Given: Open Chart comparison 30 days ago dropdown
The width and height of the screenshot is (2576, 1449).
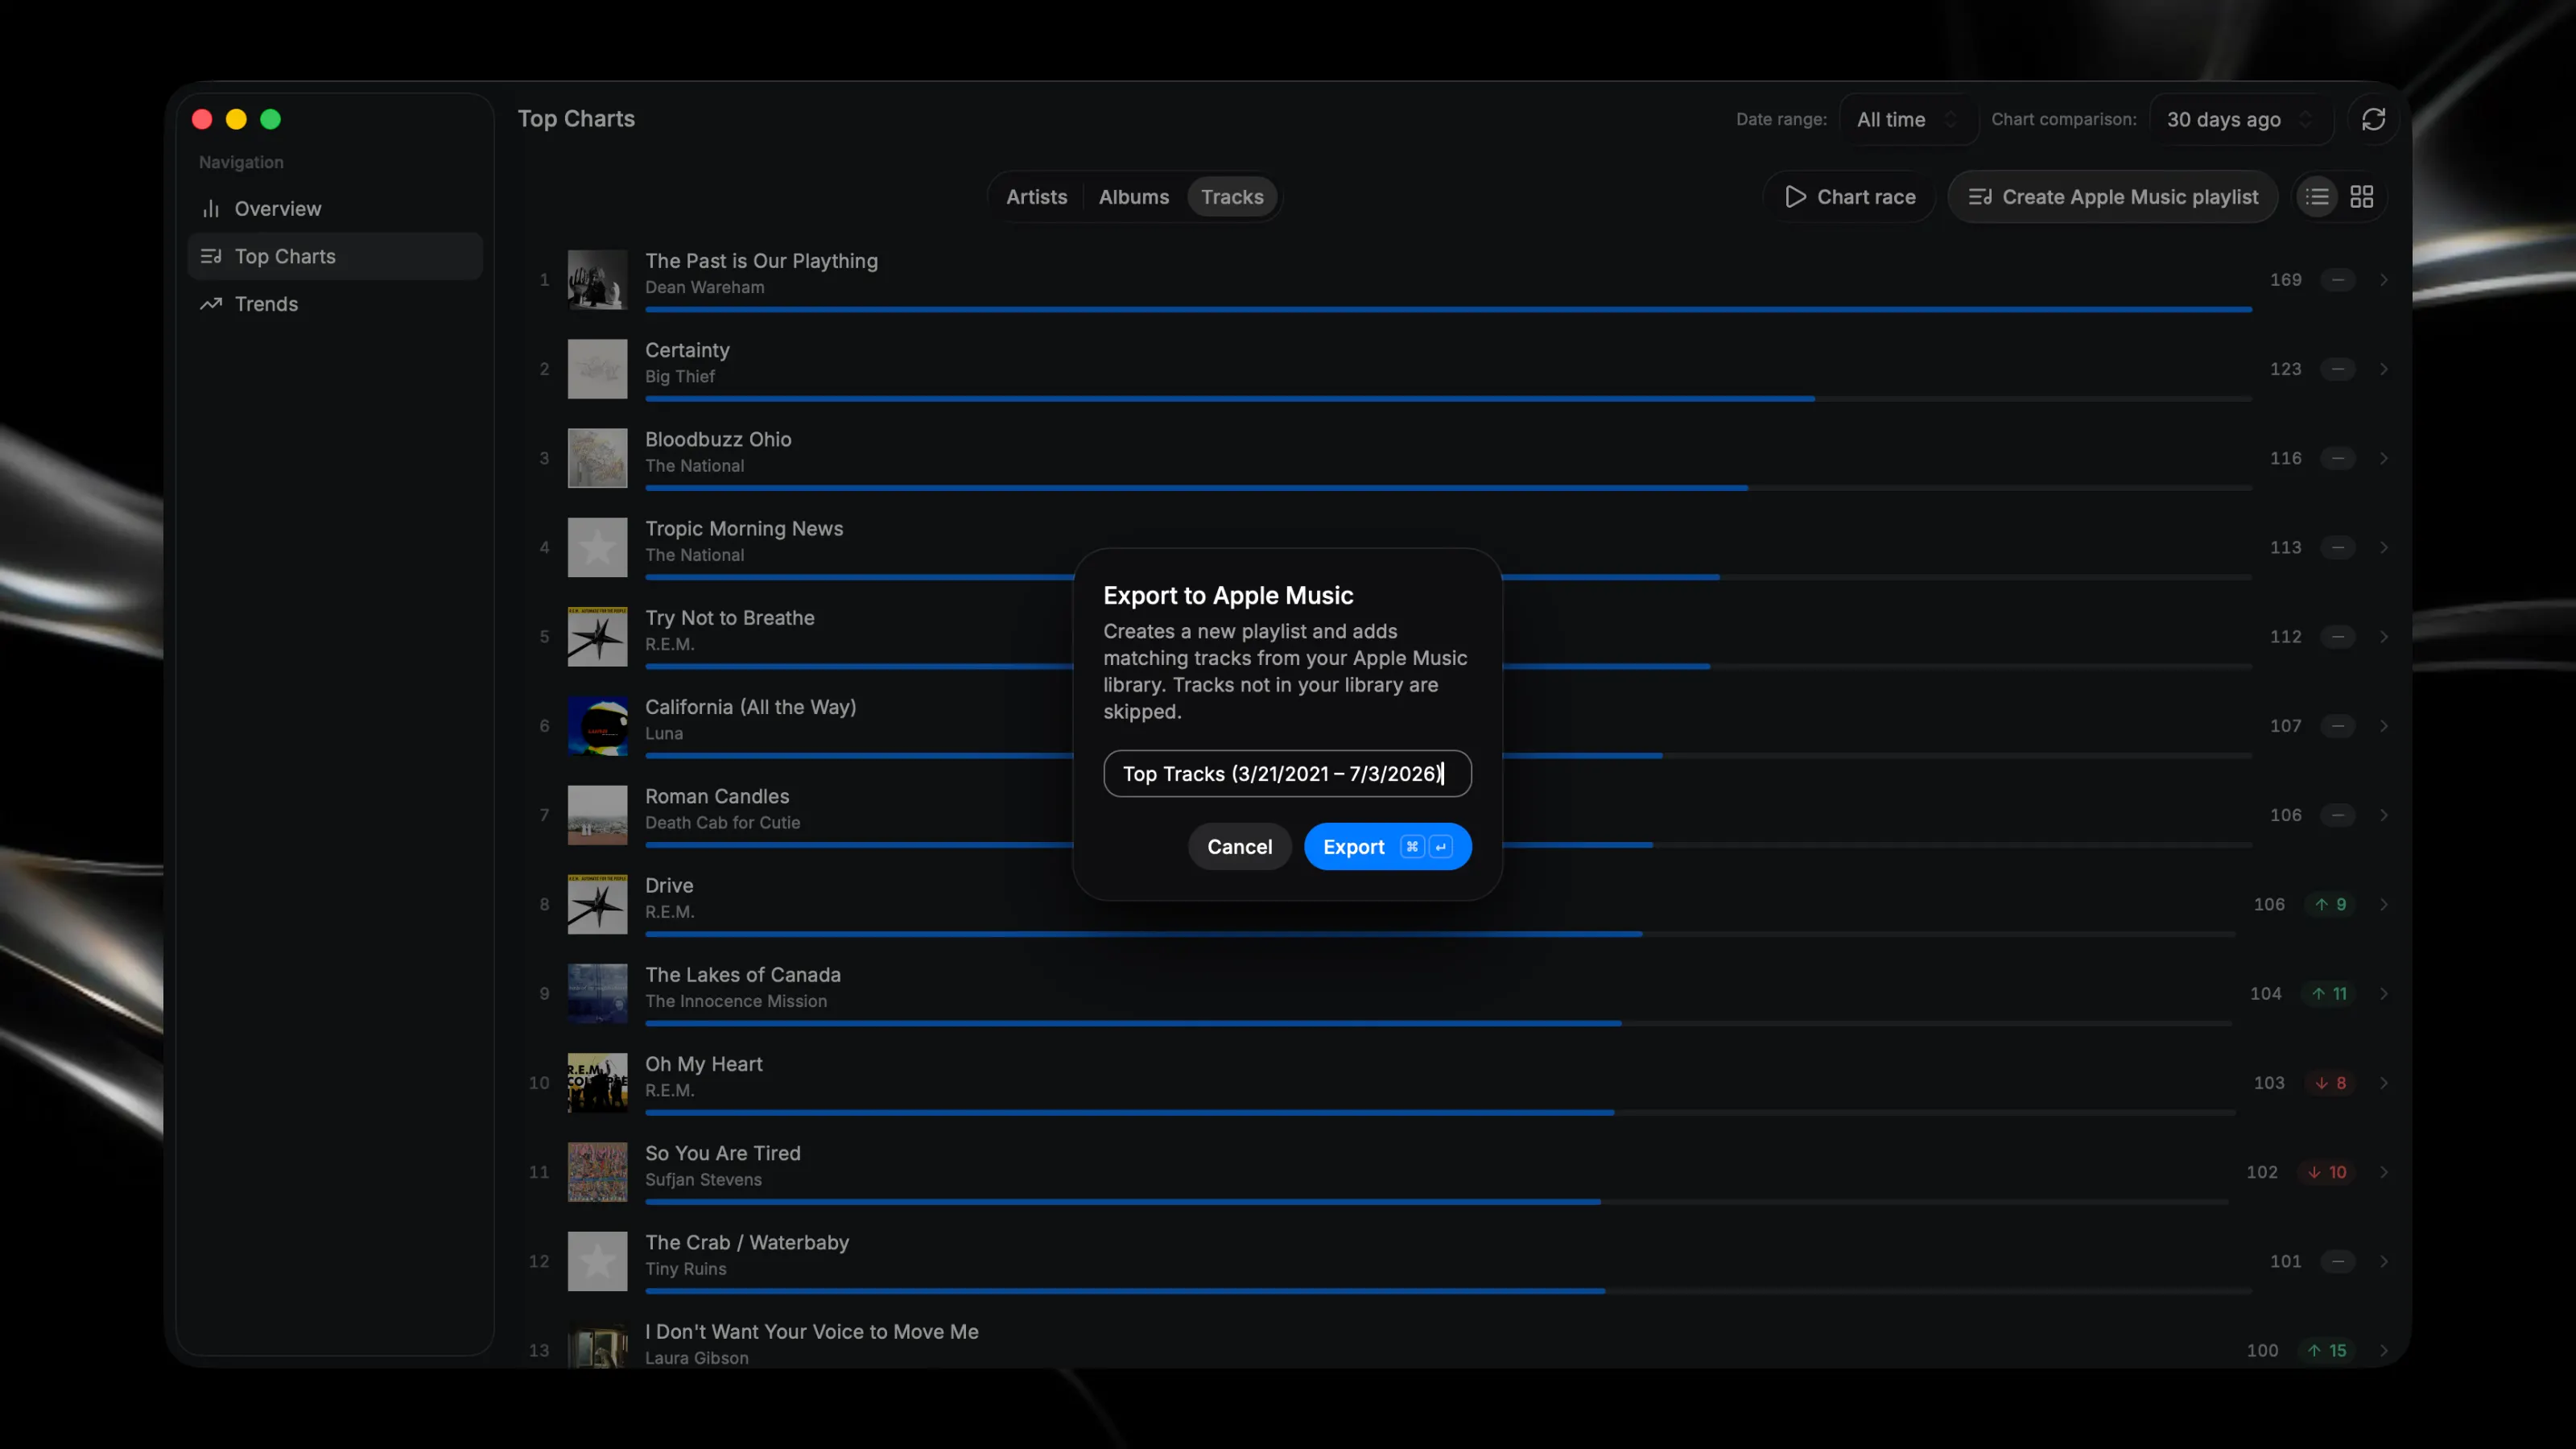Looking at the screenshot, I should pyautogui.click(x=2240, y=119).
